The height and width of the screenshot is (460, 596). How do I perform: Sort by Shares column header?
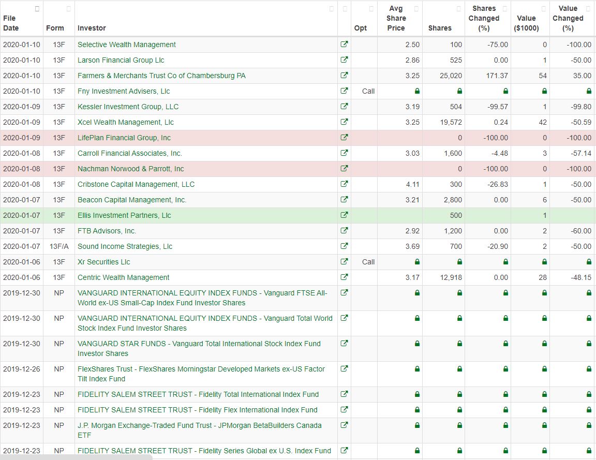[443, 19]
